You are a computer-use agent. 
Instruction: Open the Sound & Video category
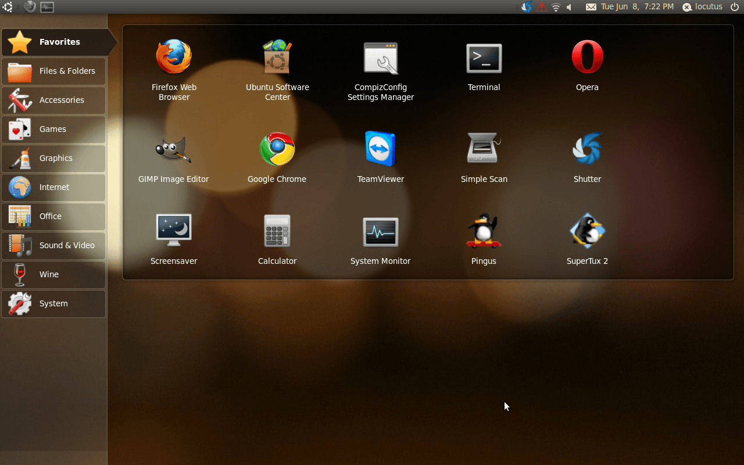(x=53, y=245)
